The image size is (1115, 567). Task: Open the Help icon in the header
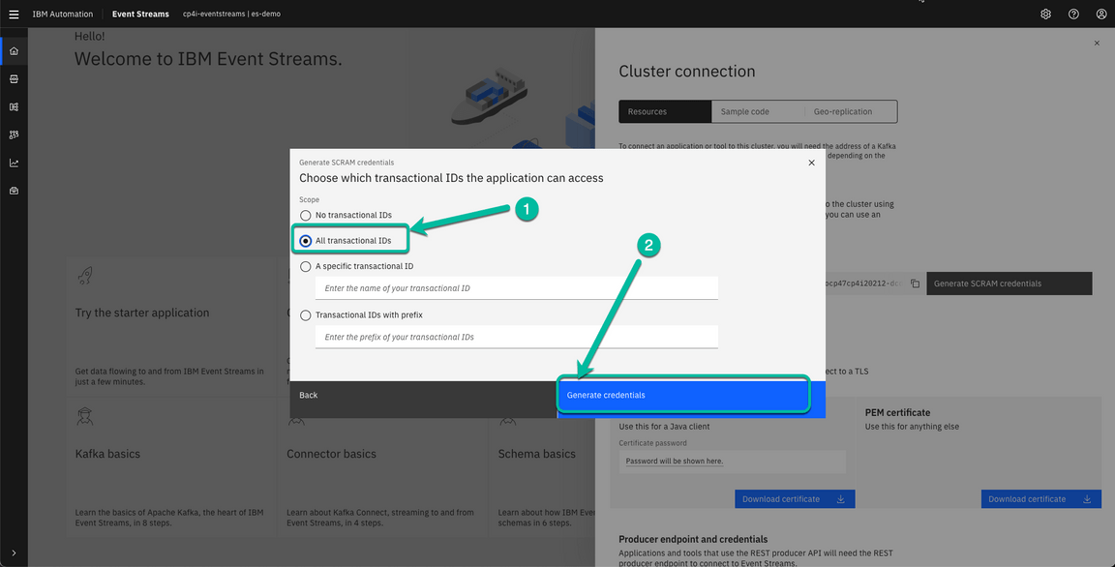tap(1073, 14)
